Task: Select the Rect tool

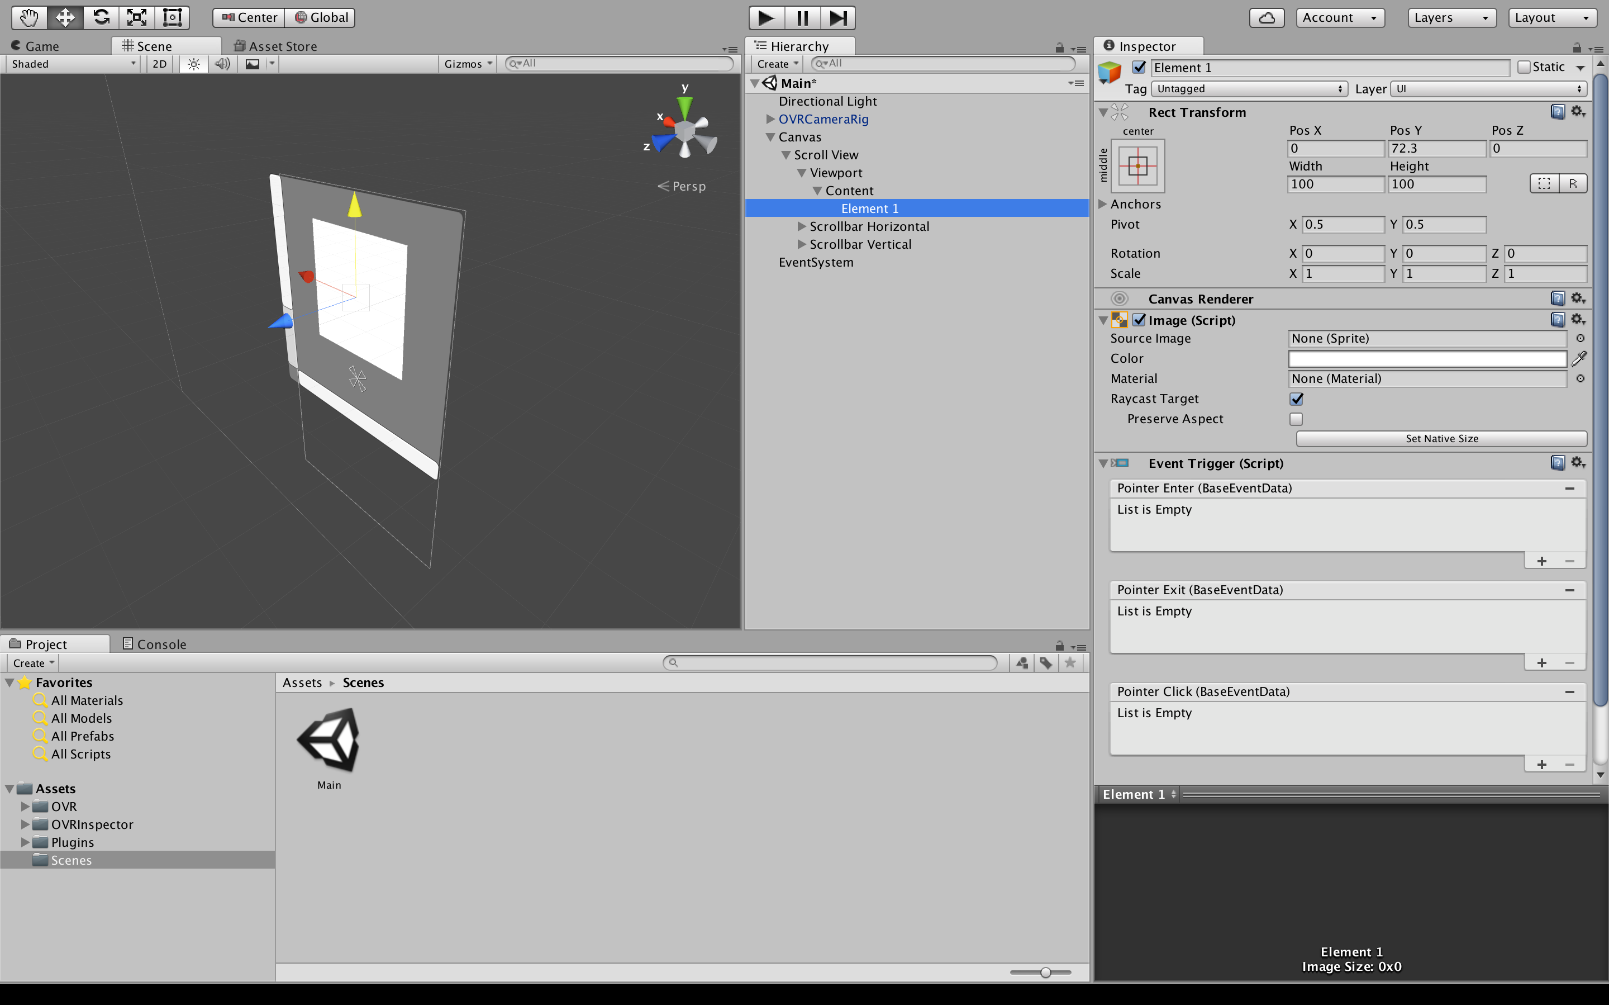Action: 172,17
